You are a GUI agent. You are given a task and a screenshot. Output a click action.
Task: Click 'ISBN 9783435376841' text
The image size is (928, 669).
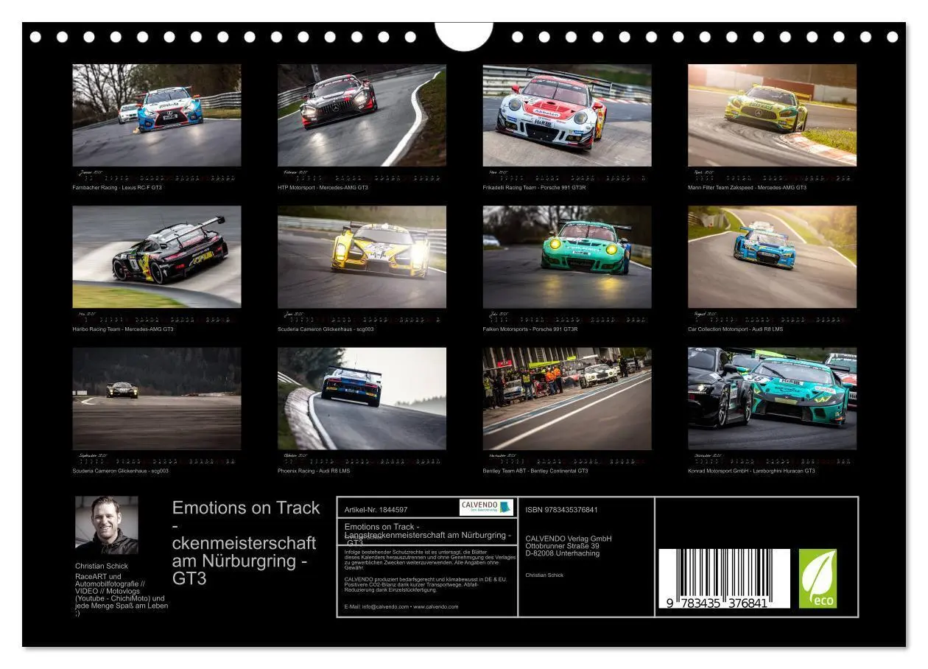pos(562,510)
